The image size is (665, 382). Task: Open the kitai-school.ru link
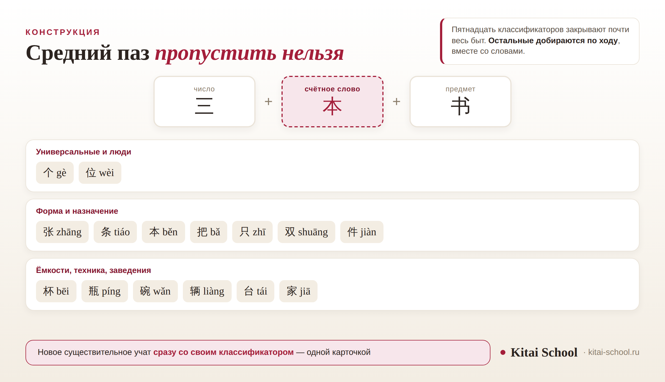pos(613,352)
